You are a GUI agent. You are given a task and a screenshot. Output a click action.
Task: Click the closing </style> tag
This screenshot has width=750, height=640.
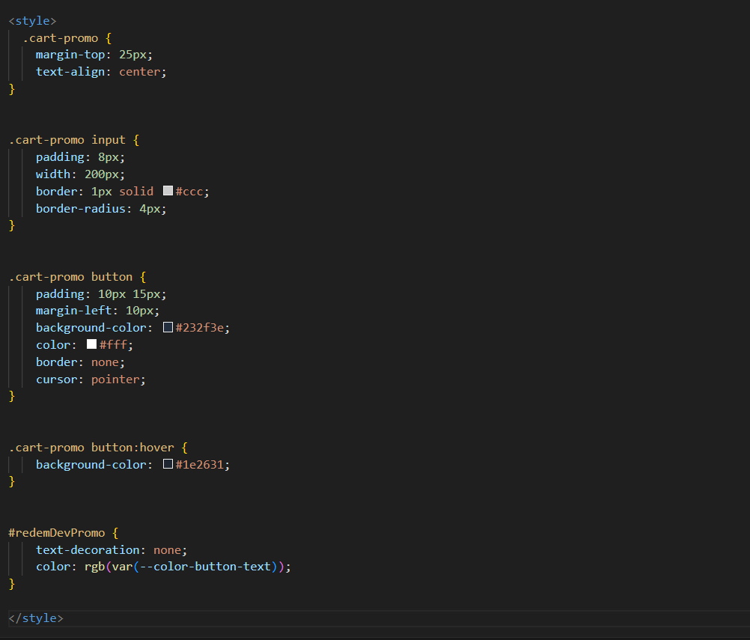36,618
